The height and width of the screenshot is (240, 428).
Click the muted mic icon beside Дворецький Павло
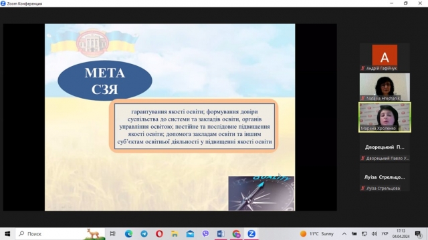tap(362, 158)
